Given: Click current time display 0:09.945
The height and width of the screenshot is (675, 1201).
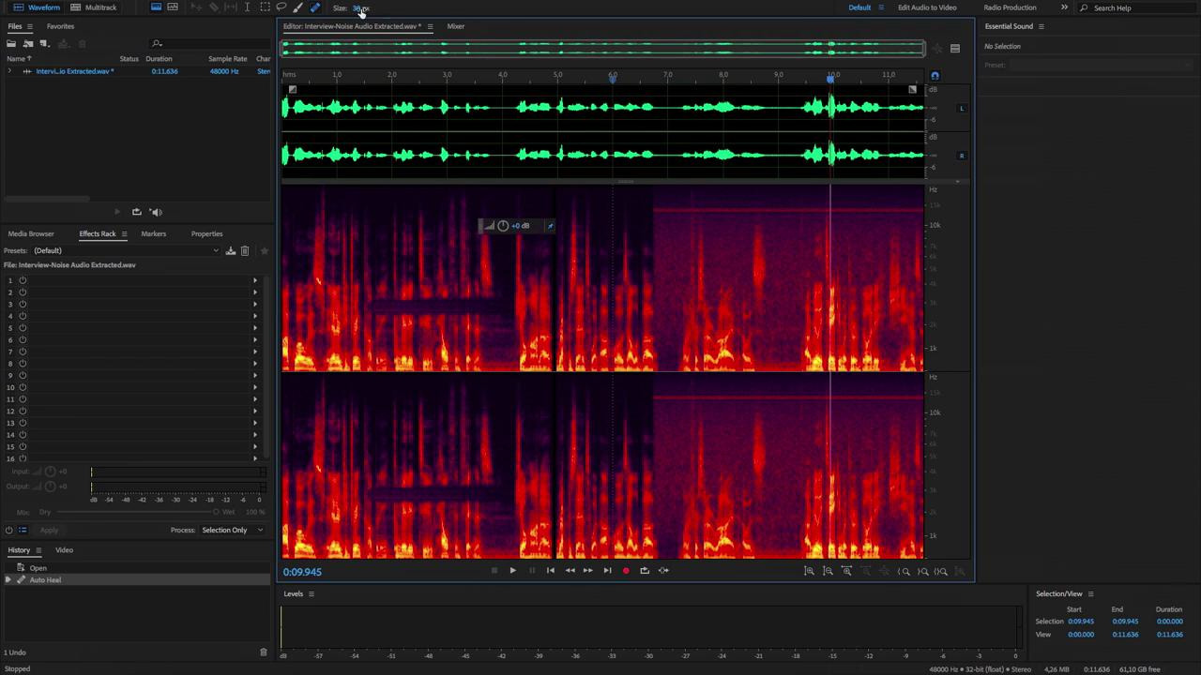Looking at the screenshot, I should coord(302,572).
